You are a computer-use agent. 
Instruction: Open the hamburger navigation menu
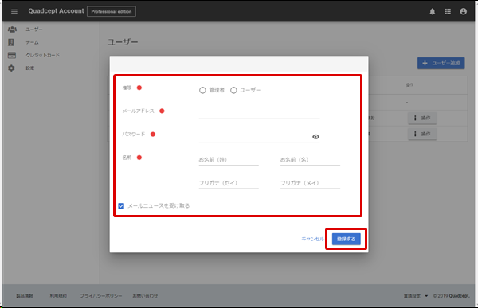coord(14,12)
